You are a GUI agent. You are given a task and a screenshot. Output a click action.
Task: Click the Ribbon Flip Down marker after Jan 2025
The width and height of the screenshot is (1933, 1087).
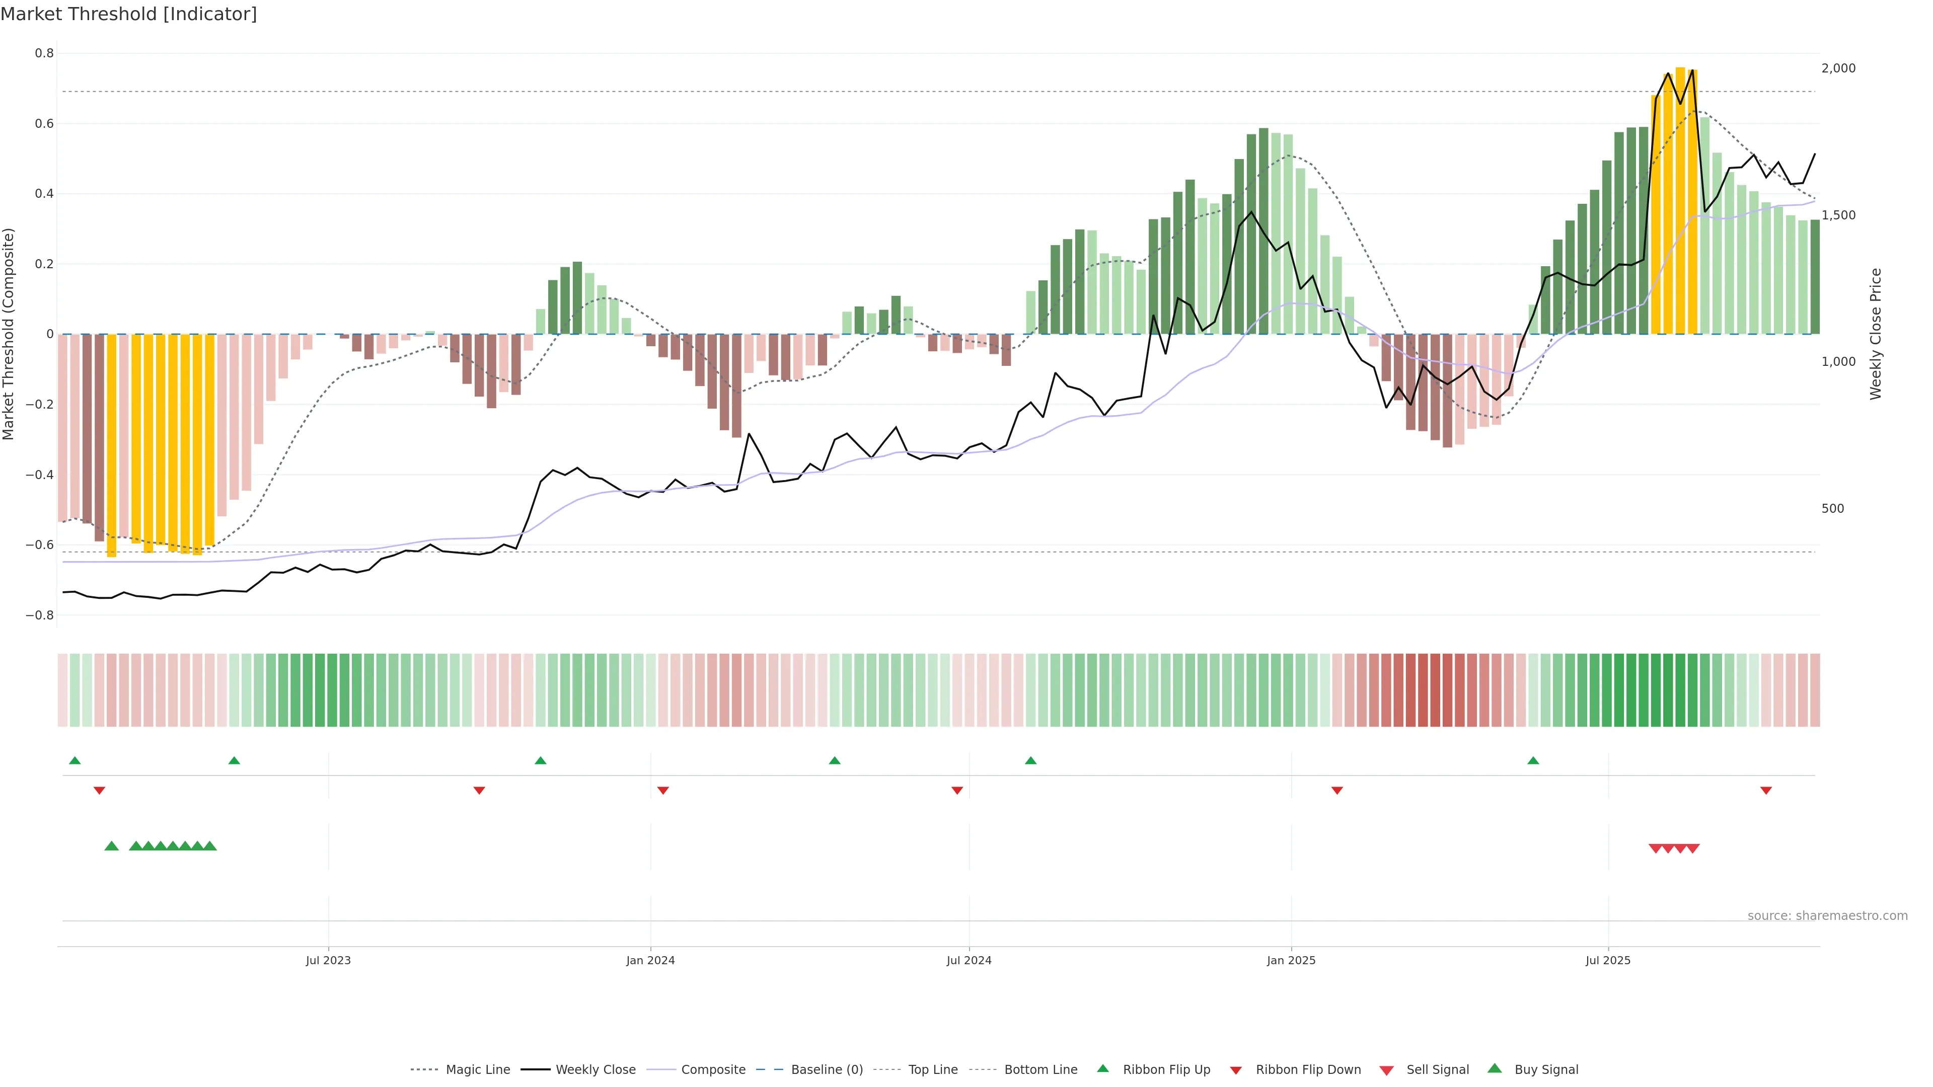pos(1336,790)
